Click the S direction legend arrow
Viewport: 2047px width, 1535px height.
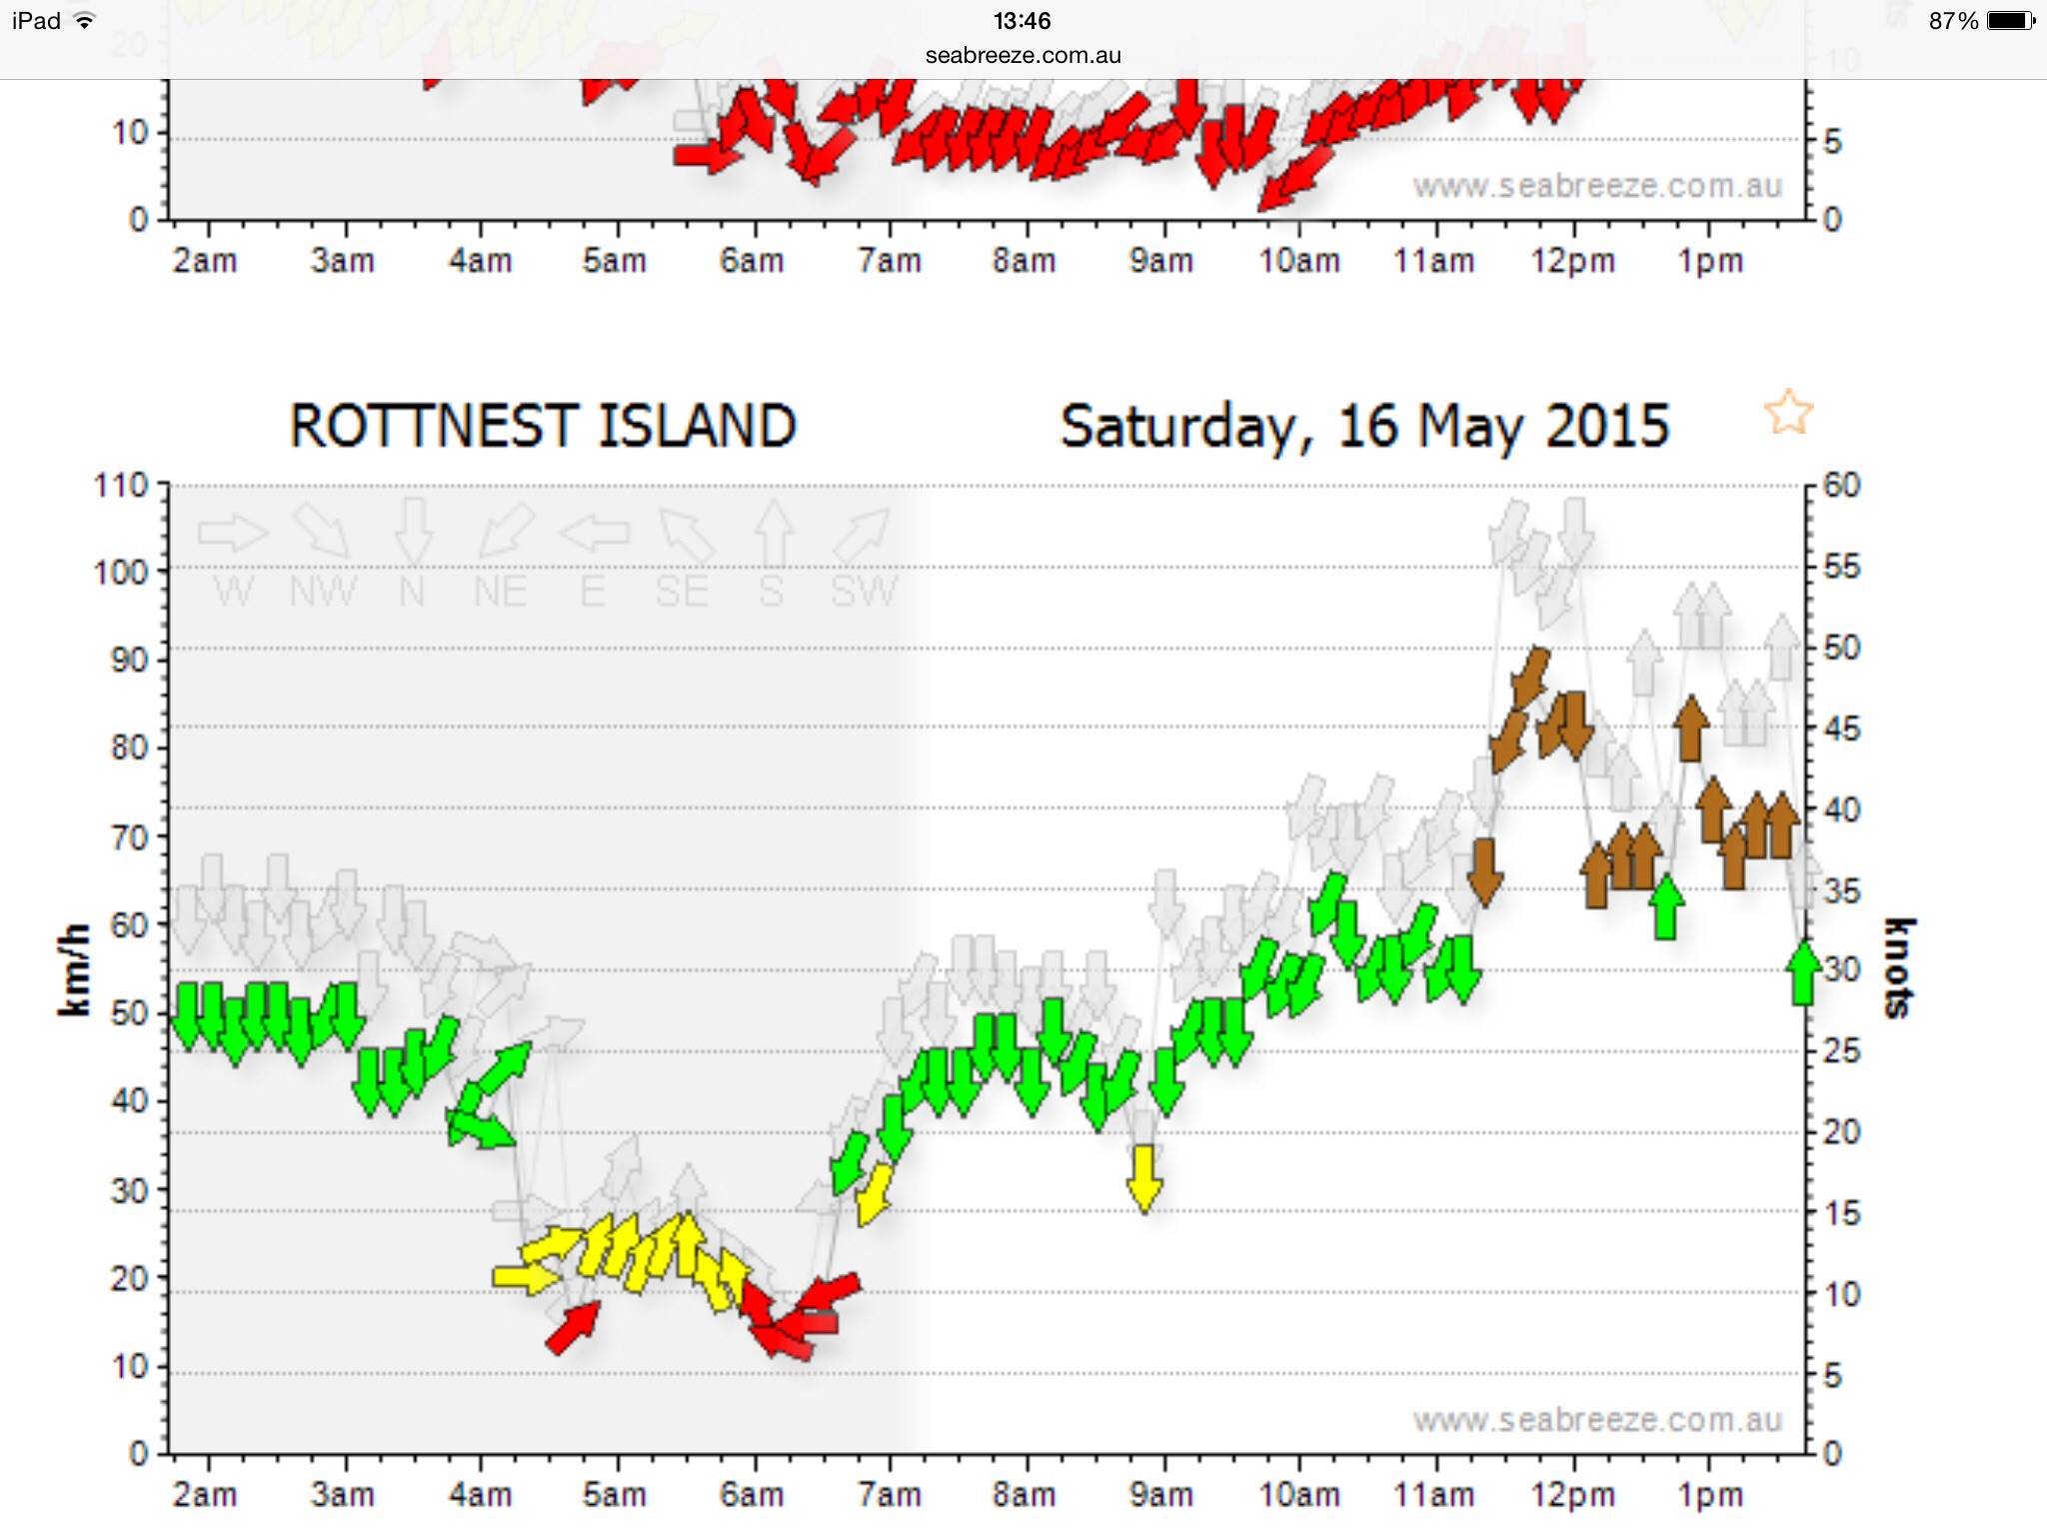pos(773,532)
